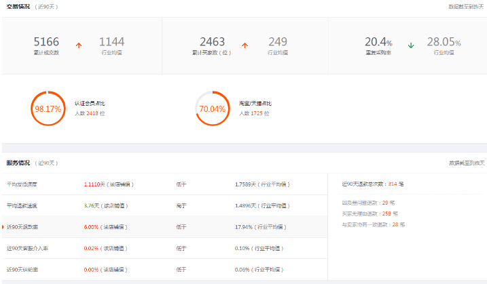Click the 2463 cumulative buyers number

pos(213,42)
